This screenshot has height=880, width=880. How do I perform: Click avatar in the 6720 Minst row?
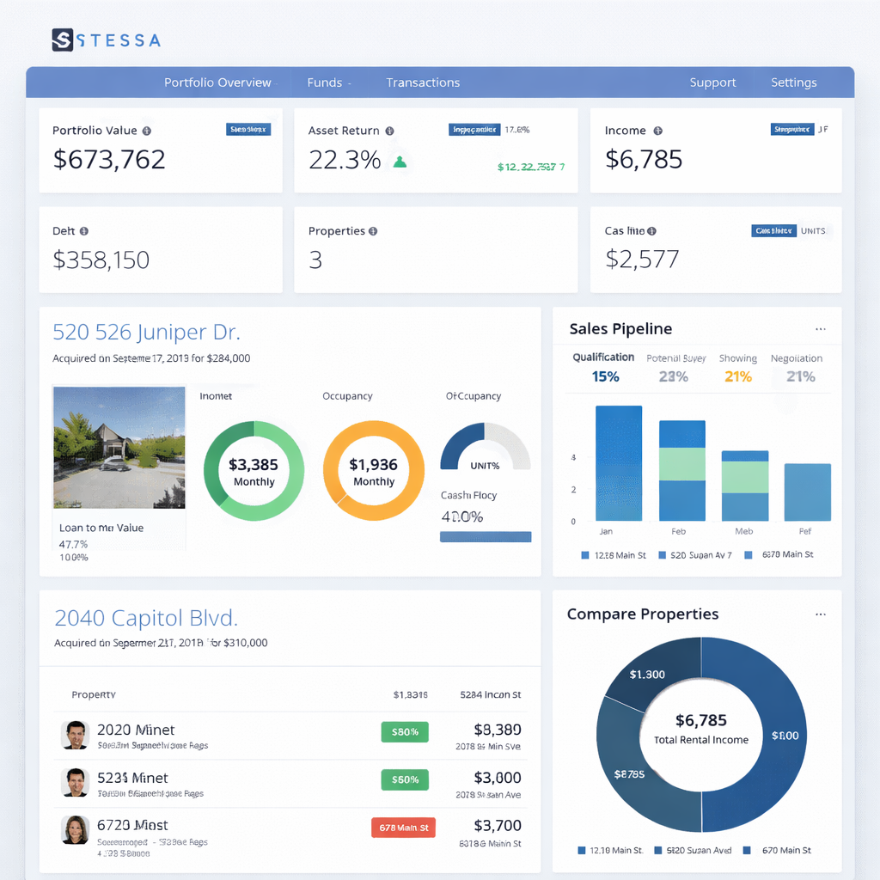coord(76,829)
